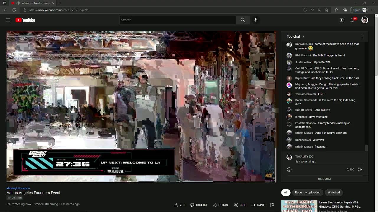Open the Favorites list
Viewport: 378px width, 212px height.
coord(336,10)
